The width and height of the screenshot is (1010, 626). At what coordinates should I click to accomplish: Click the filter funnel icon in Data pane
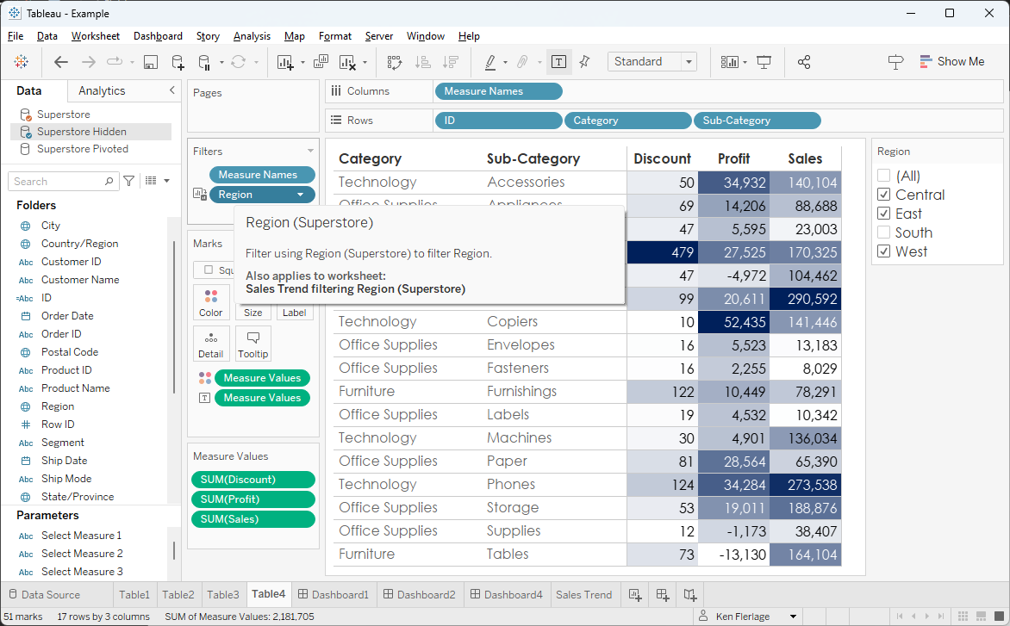[128, 182]
